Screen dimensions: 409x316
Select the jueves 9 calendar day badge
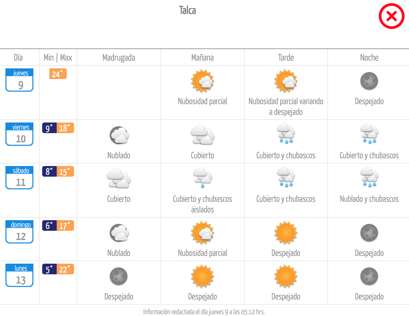[x=19, y=80]
